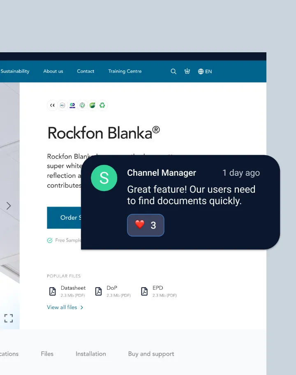
Task: Follow the View all files link
Action: click(65, 307)
